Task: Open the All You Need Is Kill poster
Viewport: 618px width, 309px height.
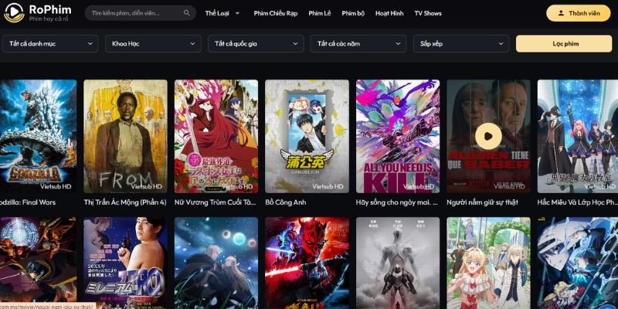Action: point(398,137)
